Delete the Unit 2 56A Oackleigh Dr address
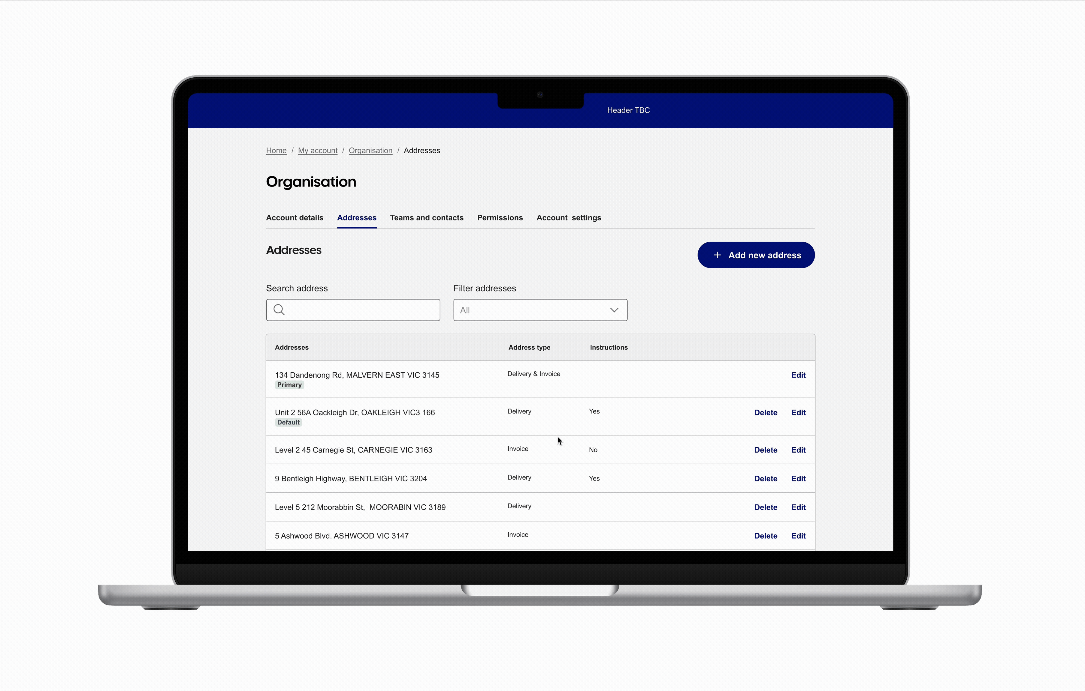Image resolution: width=1085 pixels, height=691 pixels. pyautogui.click(x=766, y=412)
